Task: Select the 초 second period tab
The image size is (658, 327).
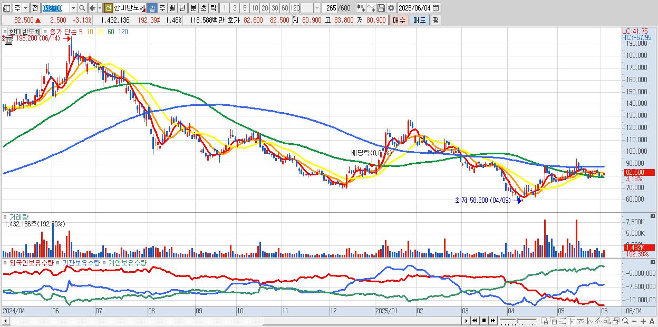Action: coord(203,8)
